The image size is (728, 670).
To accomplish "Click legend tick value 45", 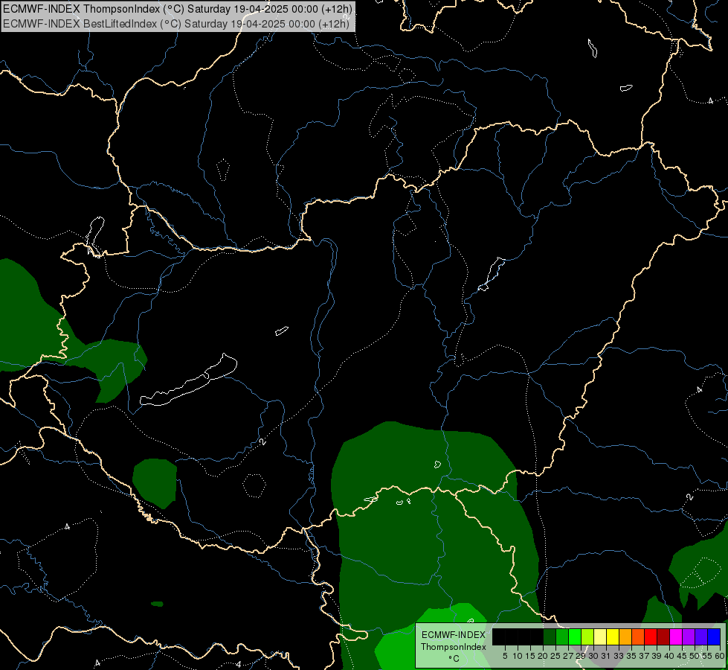I will pyautogui.click(x=682, y=656).
